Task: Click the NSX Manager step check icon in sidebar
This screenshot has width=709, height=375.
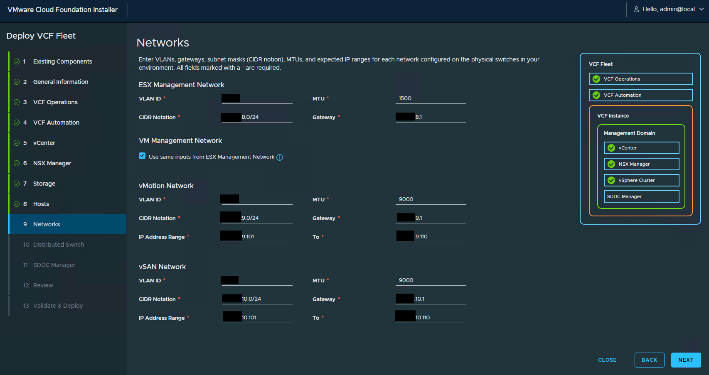Action: (17, 163)
